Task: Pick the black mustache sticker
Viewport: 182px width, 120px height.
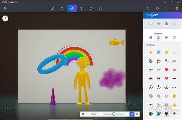Action: pyautogui.click(x=174, y=78)
